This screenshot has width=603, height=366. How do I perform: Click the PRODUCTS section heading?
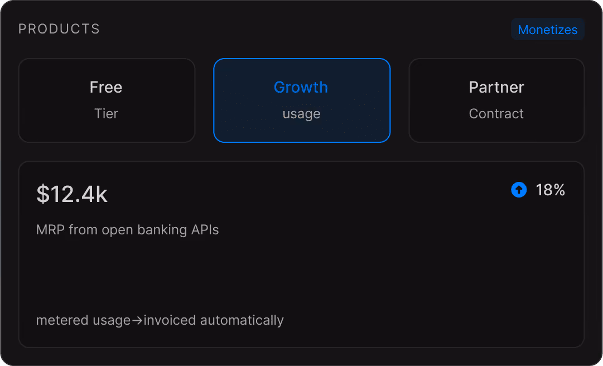click(59, 29)
